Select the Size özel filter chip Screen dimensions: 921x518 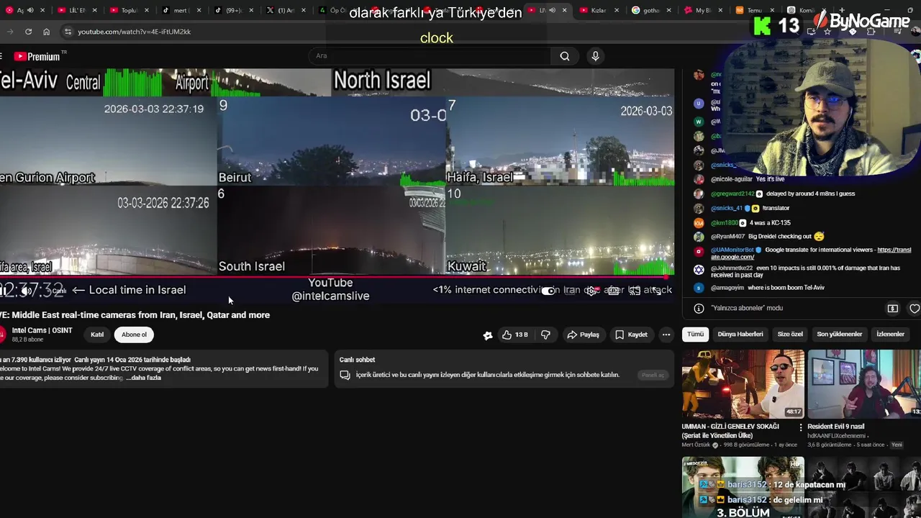click(x=790, y=334)
